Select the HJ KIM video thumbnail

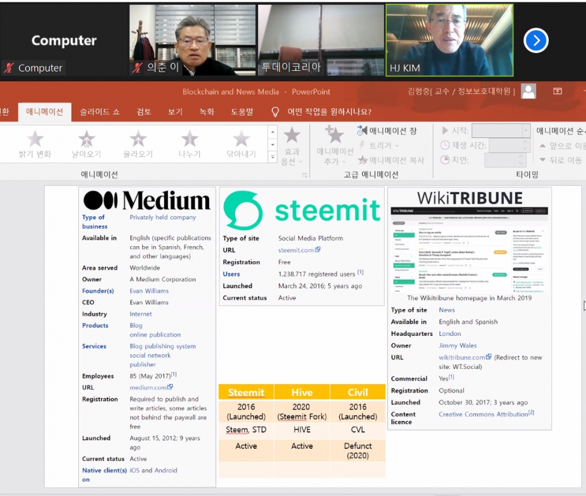coord(449,40)
